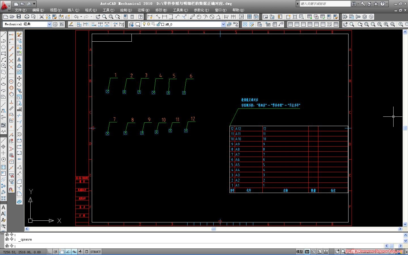The width and height of the screenshot is (408, 255).
Task: Click the Layer Properties Manager icon
Action: (131, 24)
